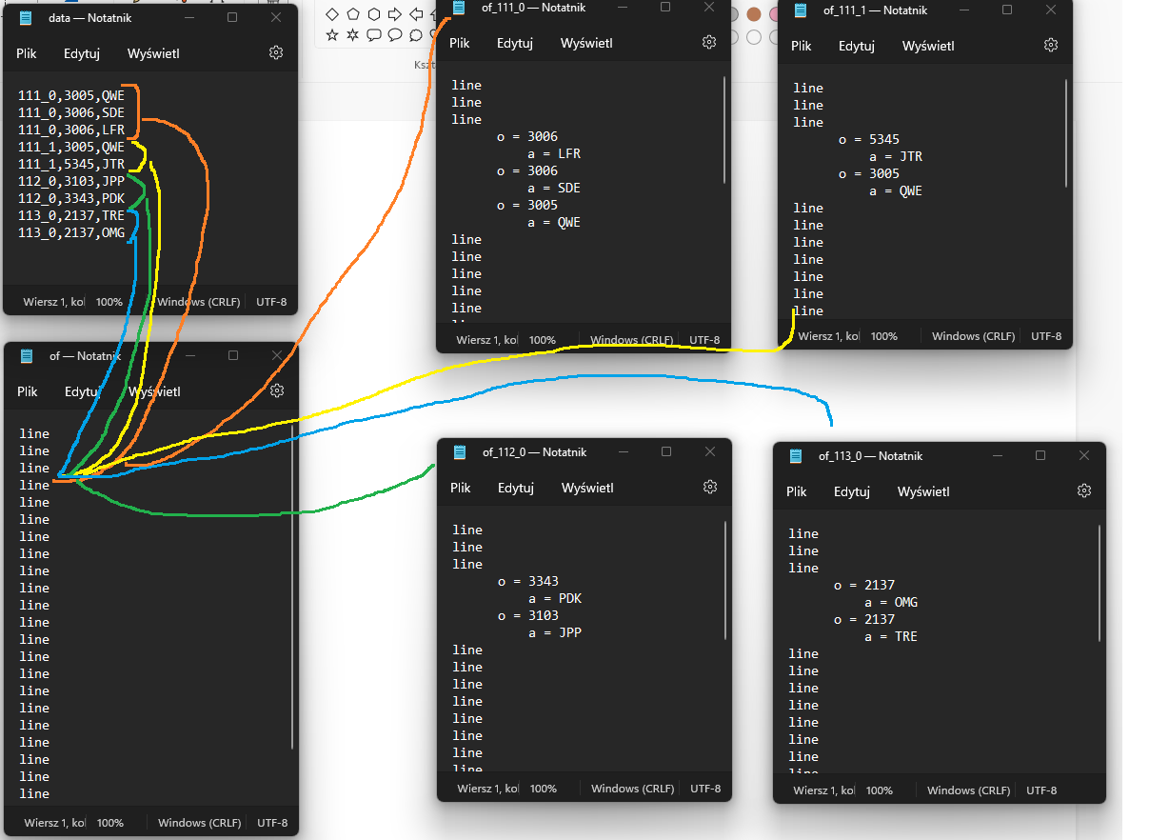Select the left arrow shape in Paint
1169x840 pixels.
pyautogui.click(x=416, y=13)
